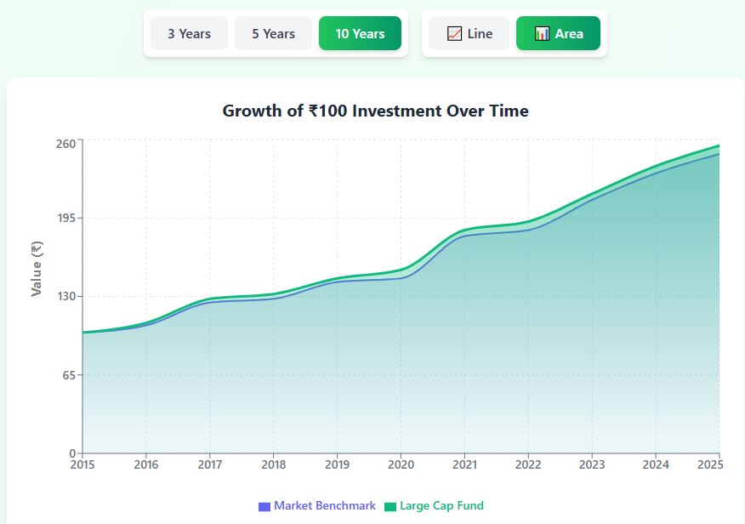
Task: Click the bar chart icon on Area button
Action: pos(542,34)
